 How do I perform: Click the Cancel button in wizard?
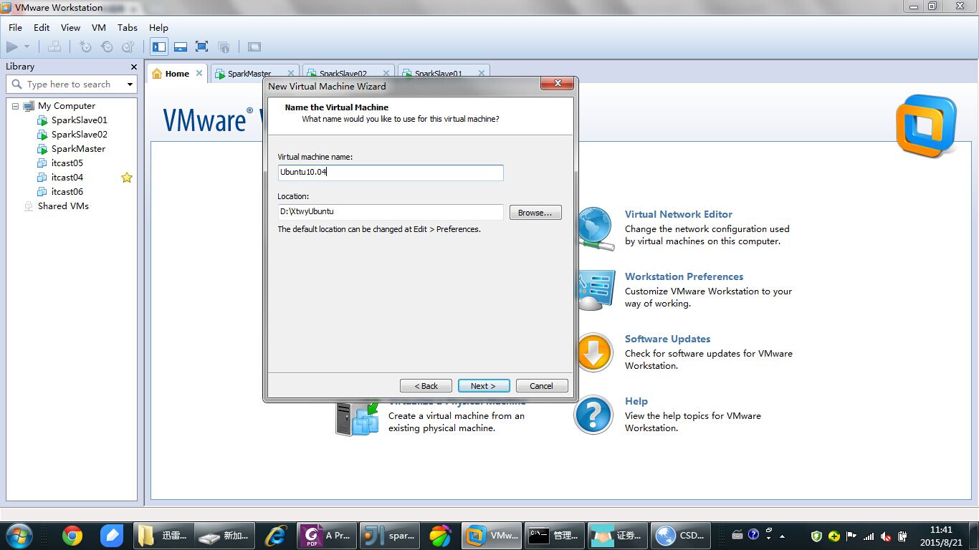(542, 385)
